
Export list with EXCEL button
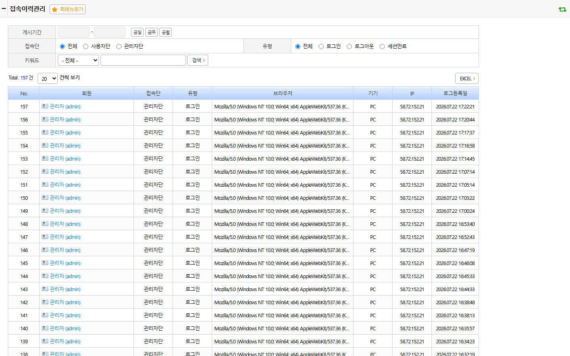click(x=467, y=78)
